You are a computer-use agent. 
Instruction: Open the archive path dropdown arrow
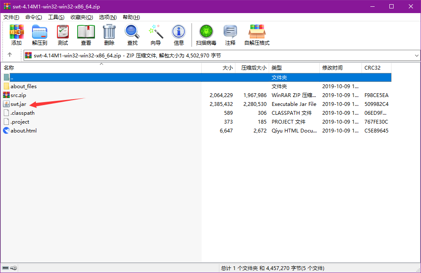[x=417, y=55]
